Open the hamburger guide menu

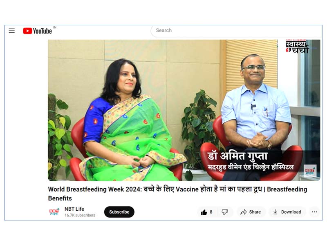tap(12, 31)
